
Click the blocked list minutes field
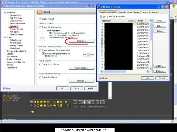(85, 54)
